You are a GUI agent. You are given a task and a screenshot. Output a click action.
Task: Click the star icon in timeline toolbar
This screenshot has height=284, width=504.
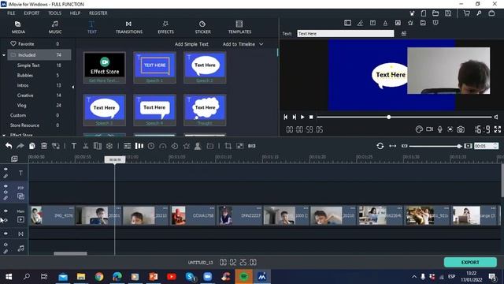(187, 146)
